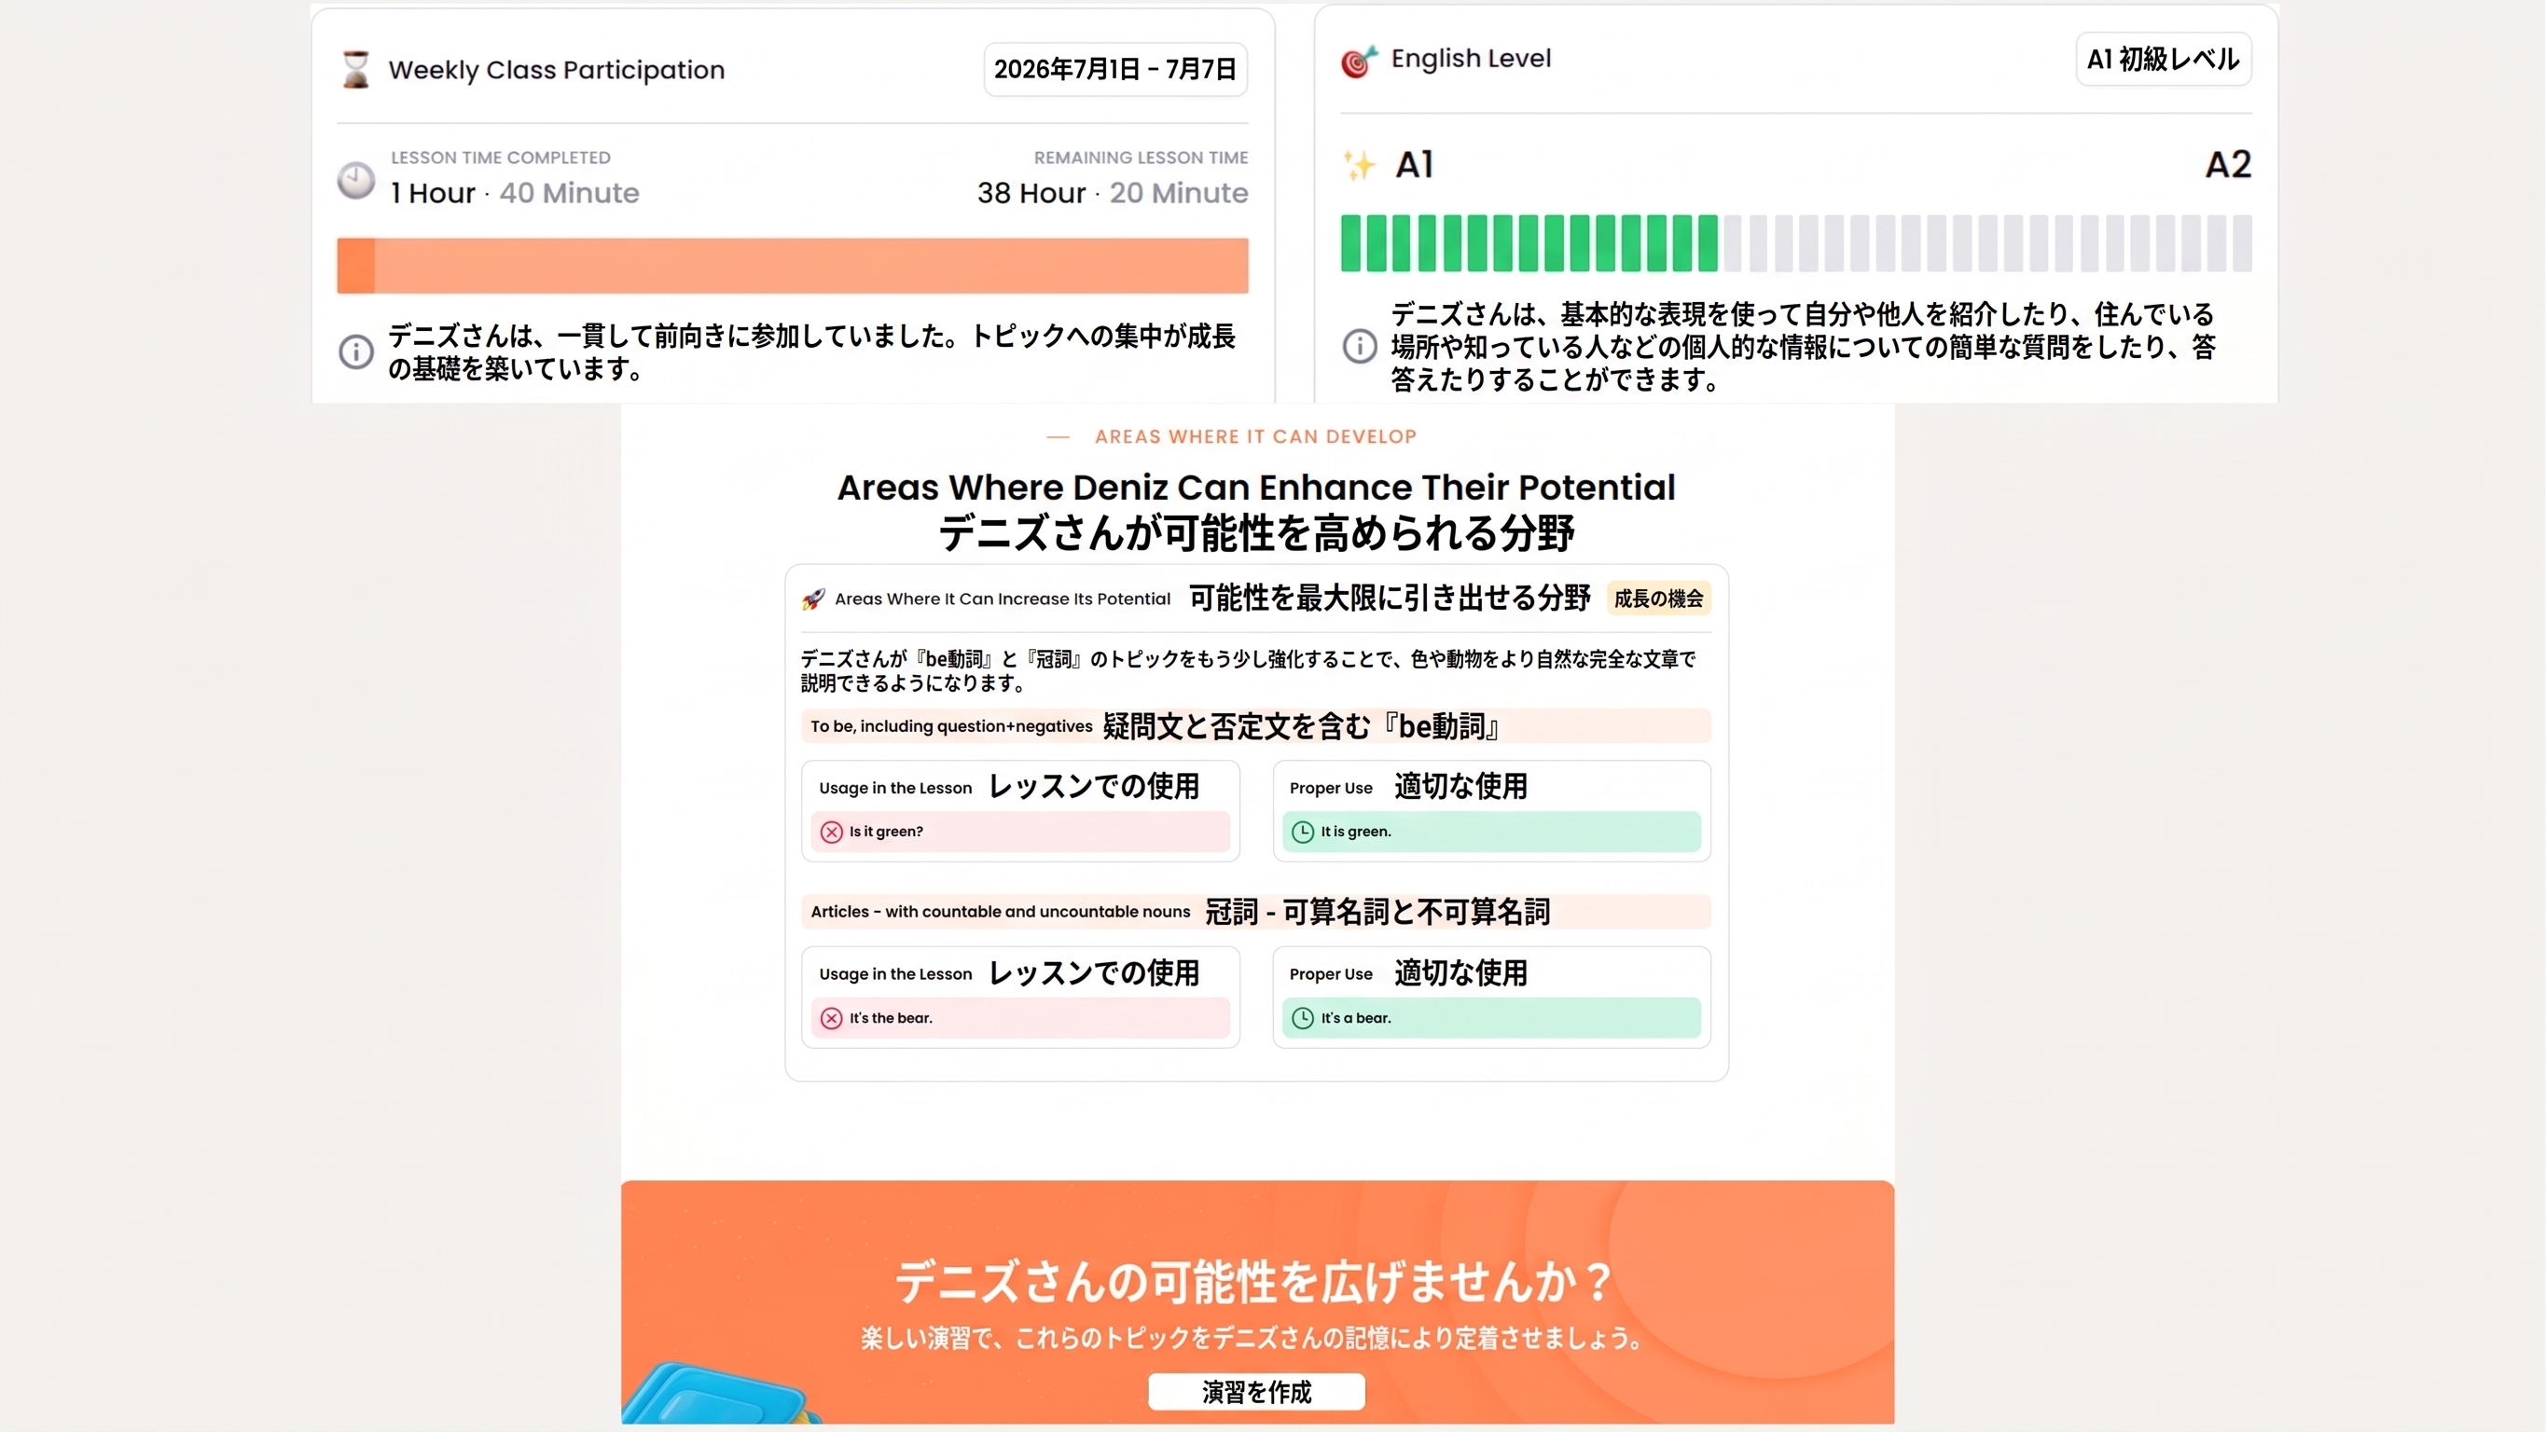Click the "Is it green?" lesson usage example
This screenshot has width=2546, height=1432.
[x=1020, y=833]
